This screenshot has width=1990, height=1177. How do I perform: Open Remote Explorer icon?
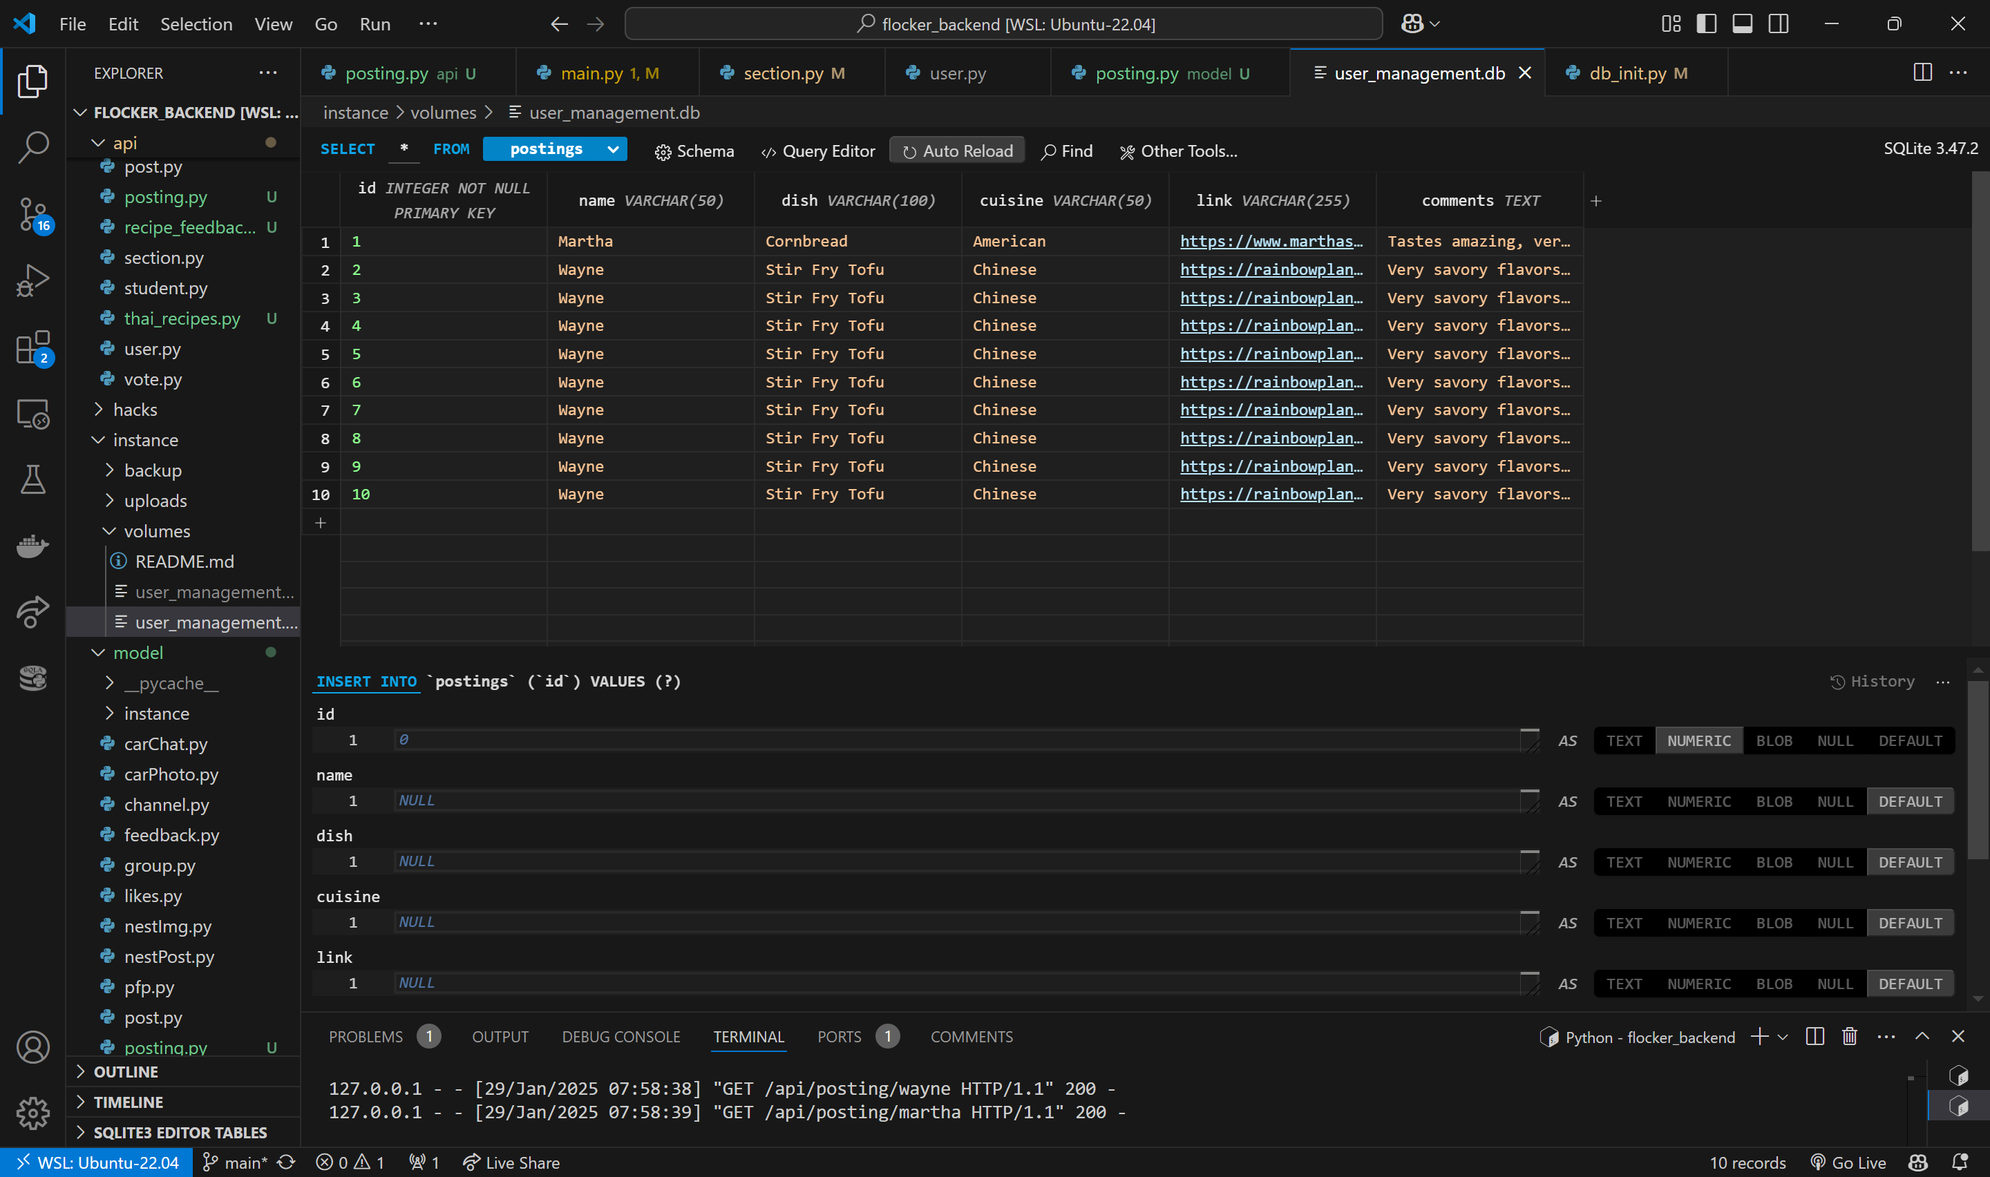pyautogui.click(x=32, y=413)
